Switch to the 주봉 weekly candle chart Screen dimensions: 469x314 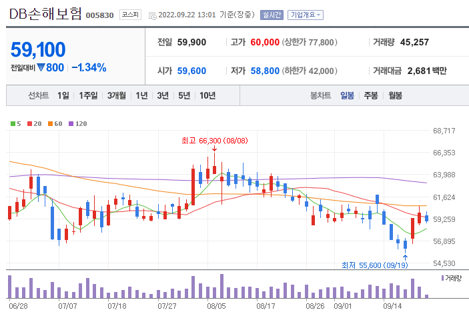(371, 95)
